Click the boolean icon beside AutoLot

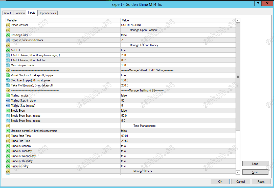point(8,50)
